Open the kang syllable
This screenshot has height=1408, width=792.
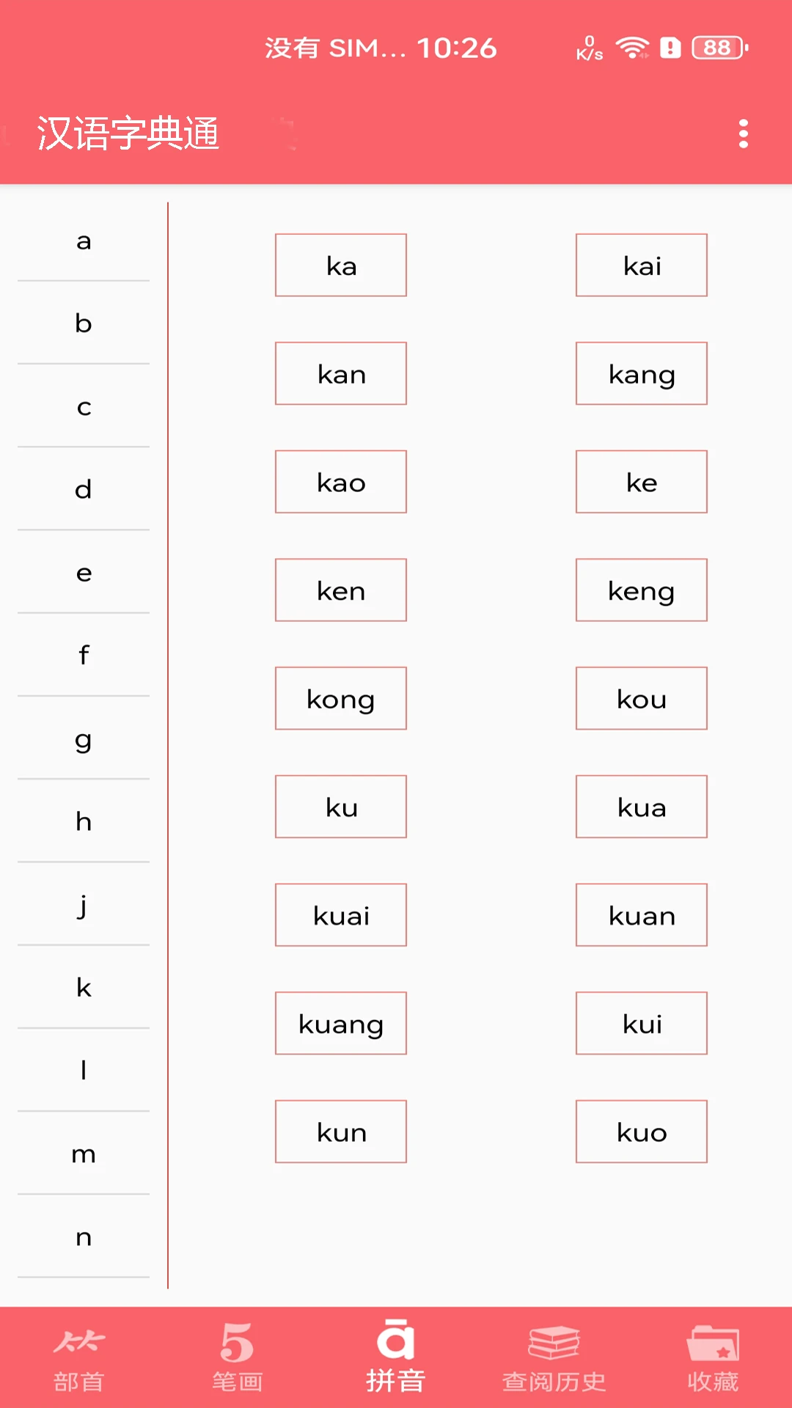click(x=641, y=373)
